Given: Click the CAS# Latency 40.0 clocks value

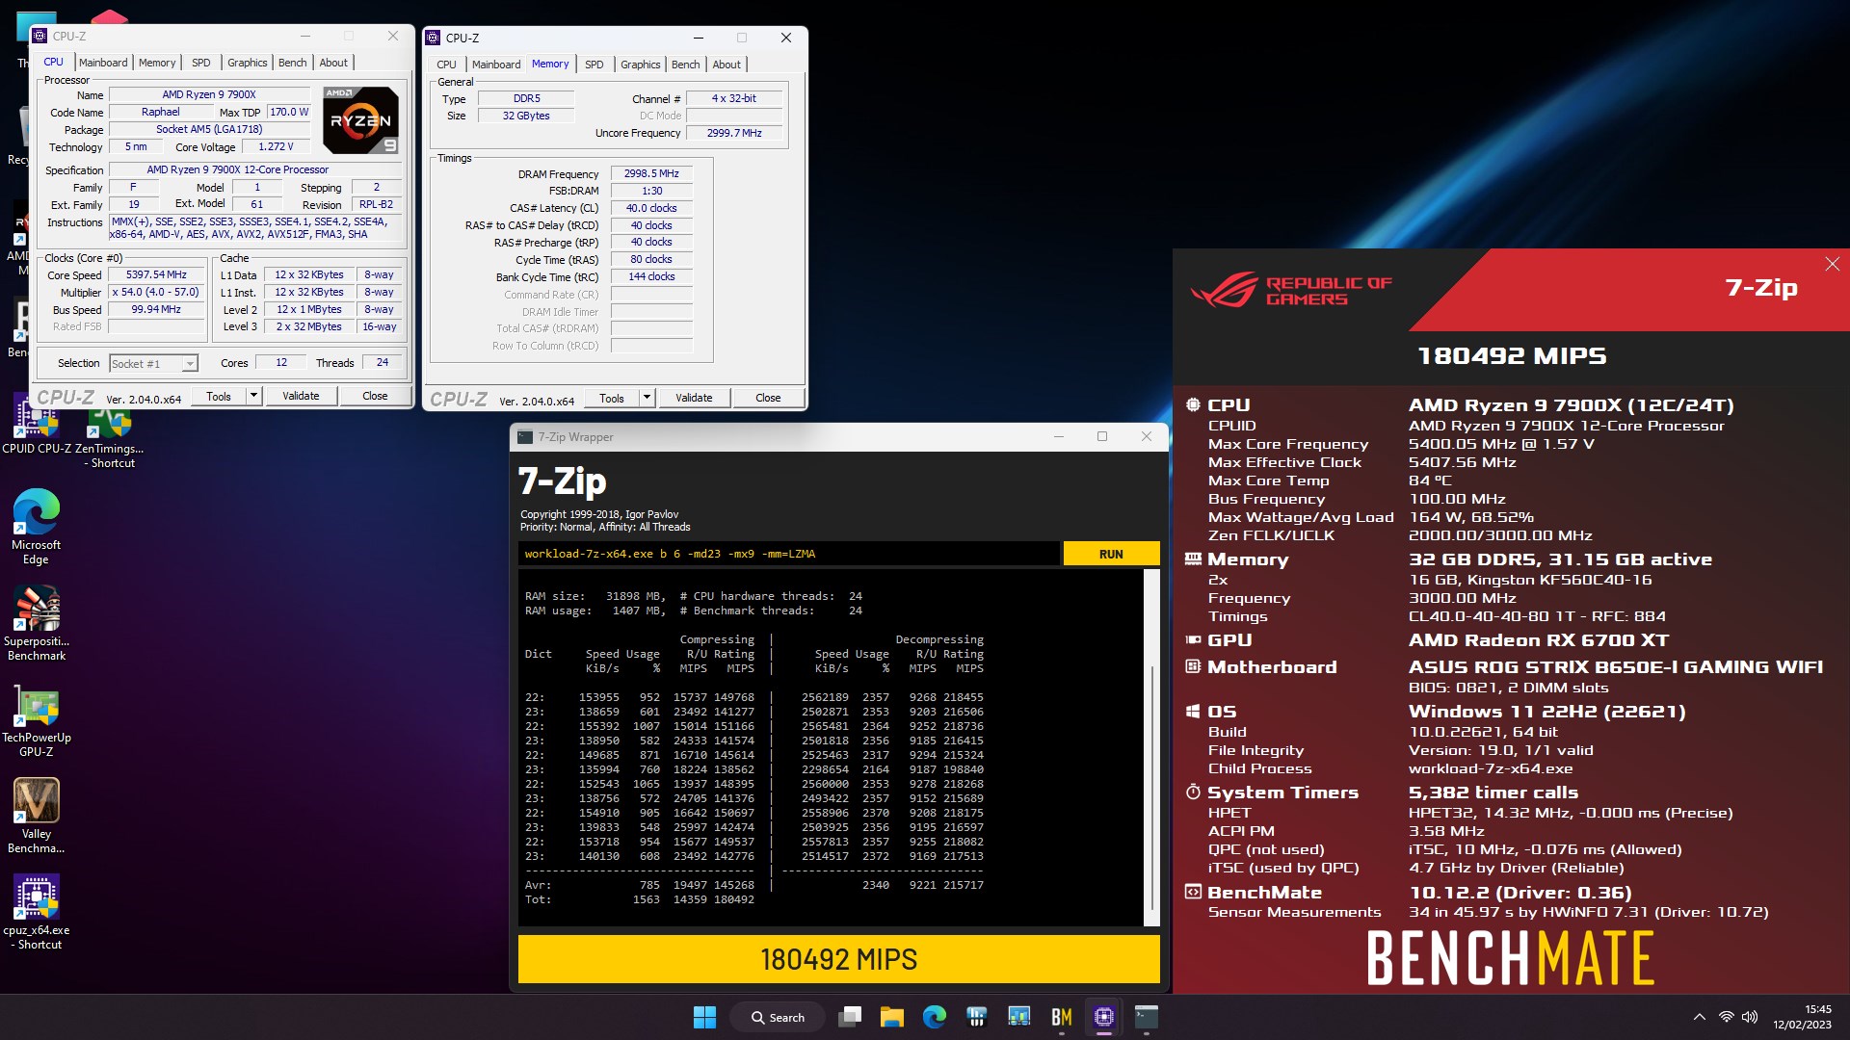Looking at the screenshot, I should 651,208.
